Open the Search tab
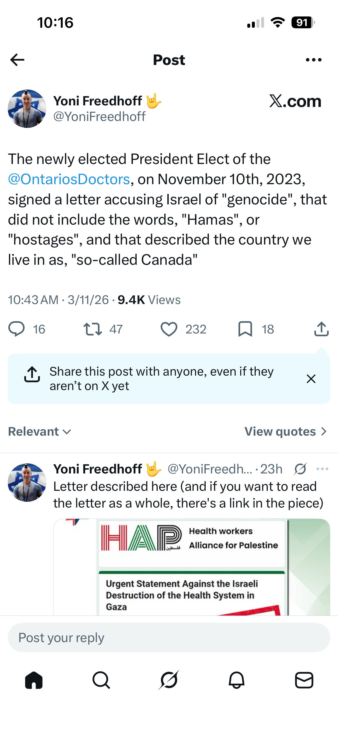The image size is (338, 731). tap(101, 680)
